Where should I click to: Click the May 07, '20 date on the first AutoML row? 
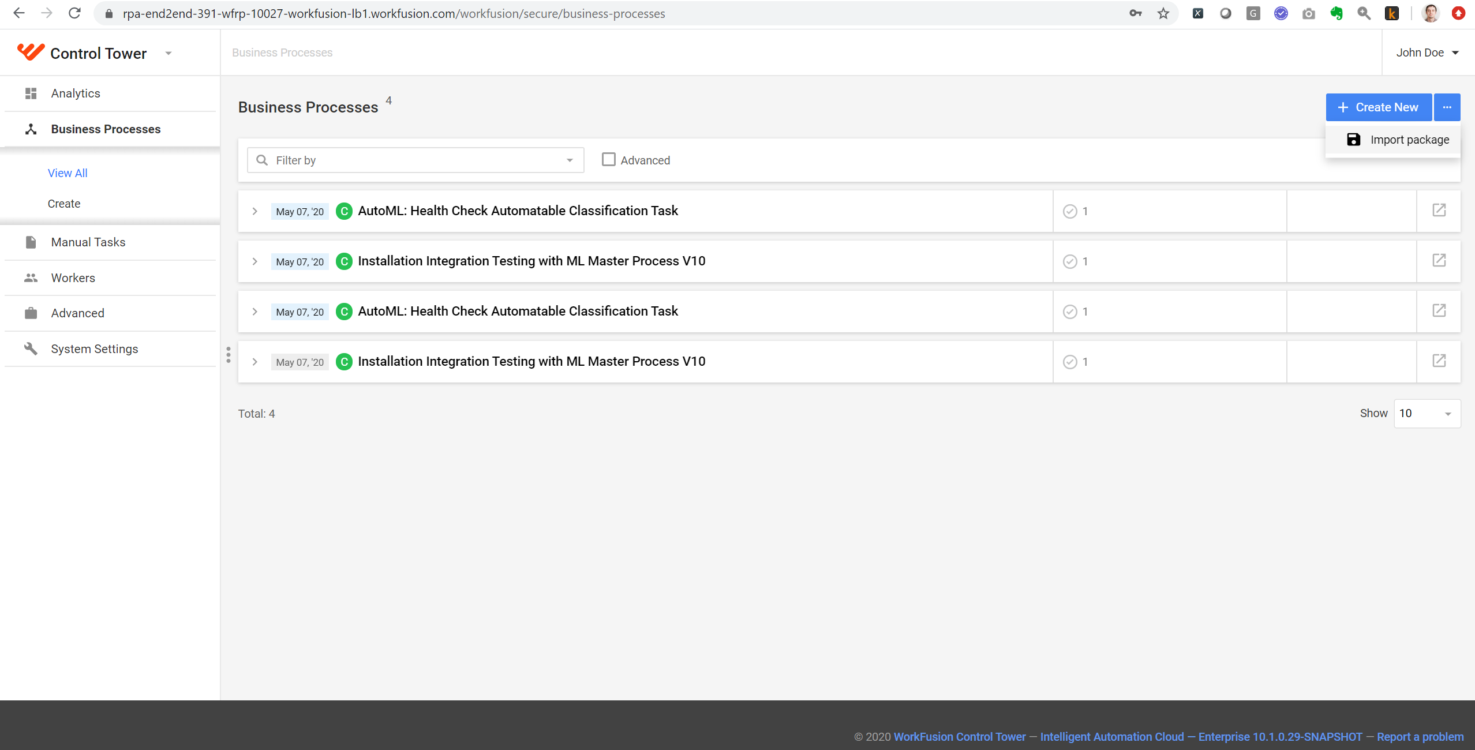[x=300, y=211]
